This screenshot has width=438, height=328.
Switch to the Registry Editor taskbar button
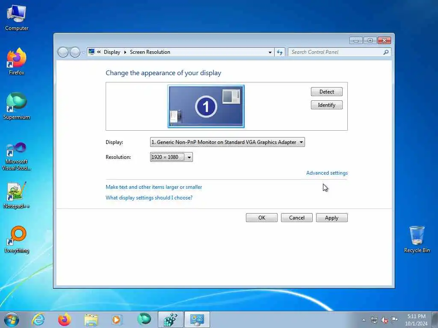coord(170,319)
